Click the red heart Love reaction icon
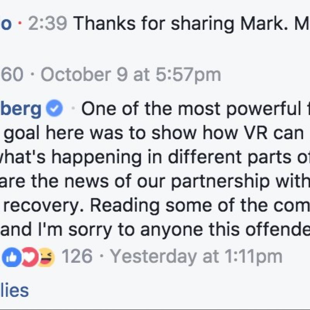Viewport: 310px width, 310px height. click(x=30, y=257)
